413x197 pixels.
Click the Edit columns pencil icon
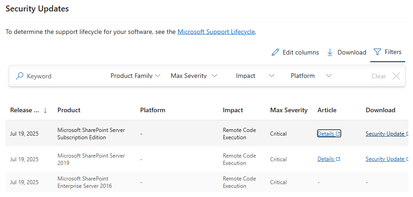[x=276, y=52]
